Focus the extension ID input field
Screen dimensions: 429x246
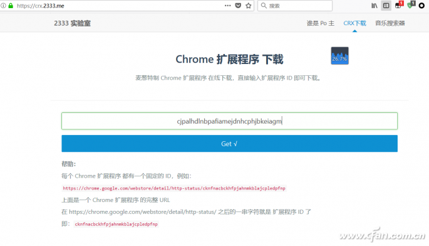coord(229,121)
